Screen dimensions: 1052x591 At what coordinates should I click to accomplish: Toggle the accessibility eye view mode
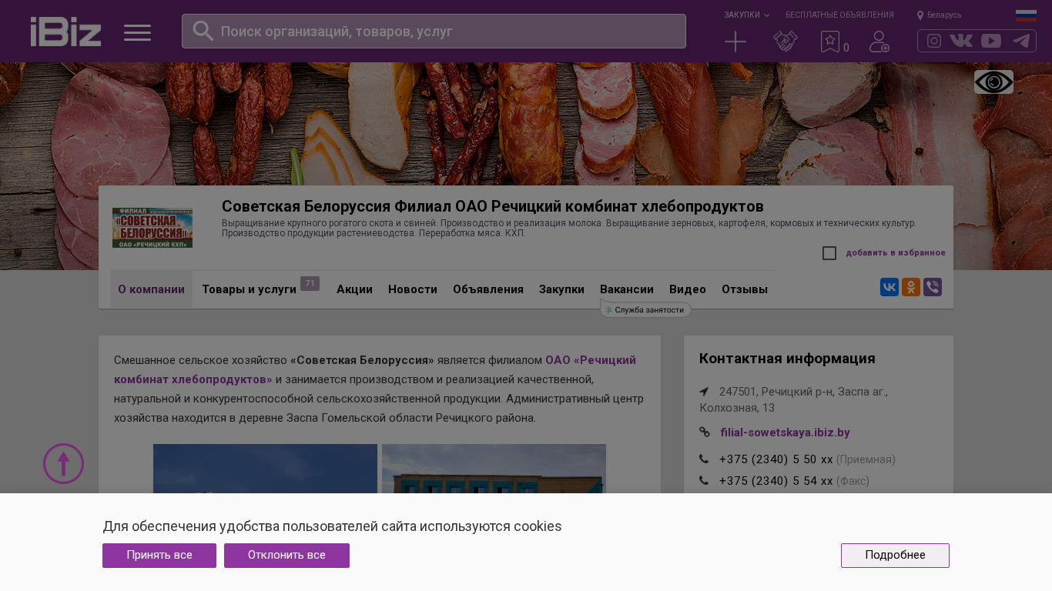[x=993, y=82]
